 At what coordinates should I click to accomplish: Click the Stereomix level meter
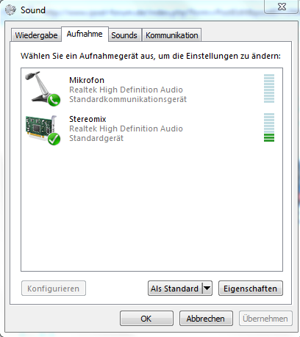coord(269,127)
